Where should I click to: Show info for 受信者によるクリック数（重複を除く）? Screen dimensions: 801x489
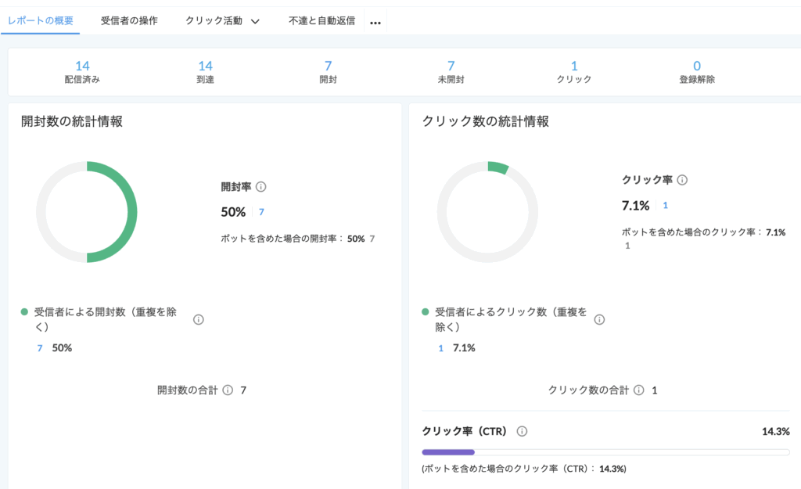click(x=600, y=320)
